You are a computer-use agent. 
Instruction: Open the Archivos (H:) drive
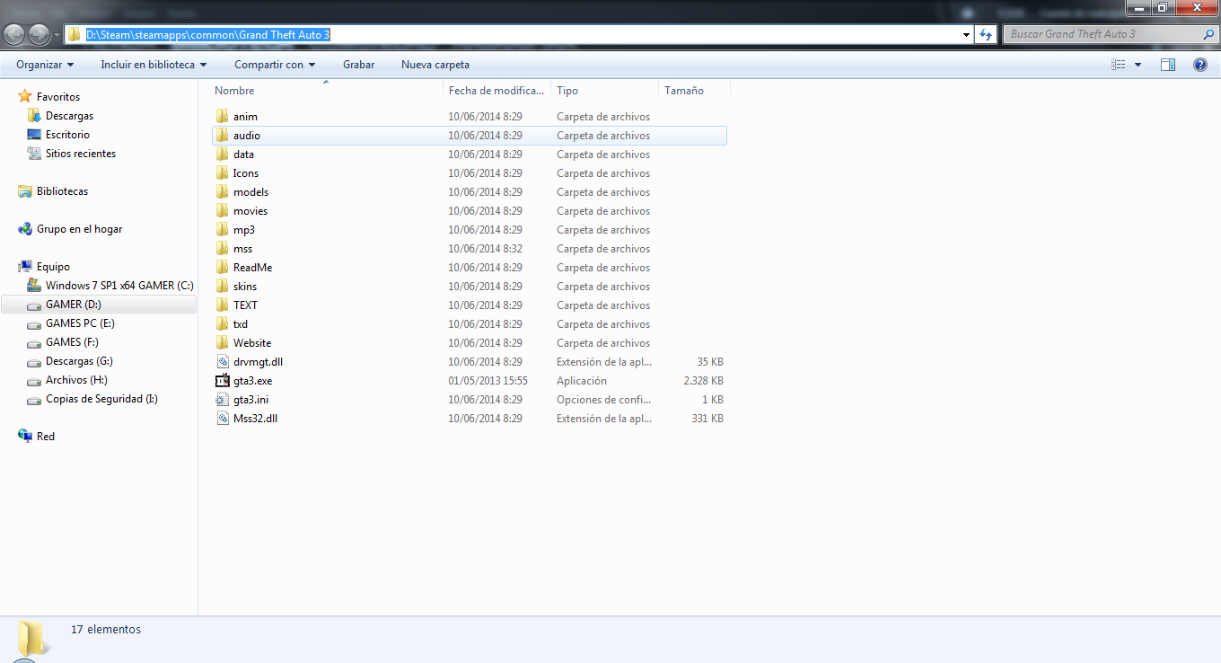[x=76, y=380]
